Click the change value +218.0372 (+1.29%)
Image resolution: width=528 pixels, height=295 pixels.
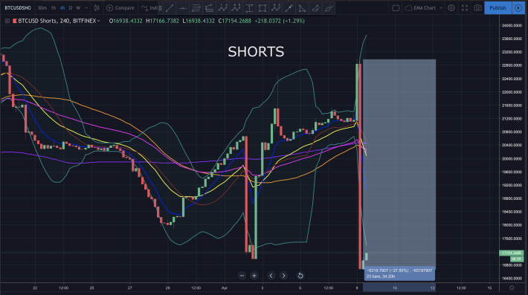click(x=280, y=21)
